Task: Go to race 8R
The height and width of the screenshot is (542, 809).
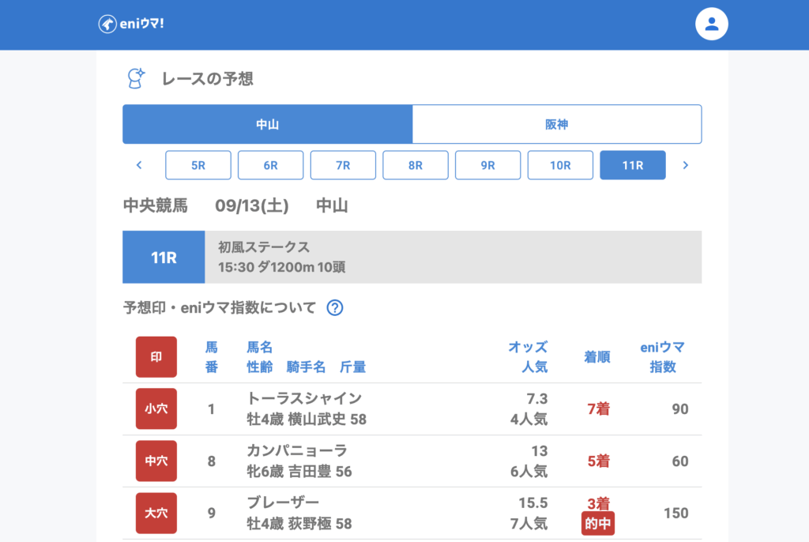Action: click(416, 165)
